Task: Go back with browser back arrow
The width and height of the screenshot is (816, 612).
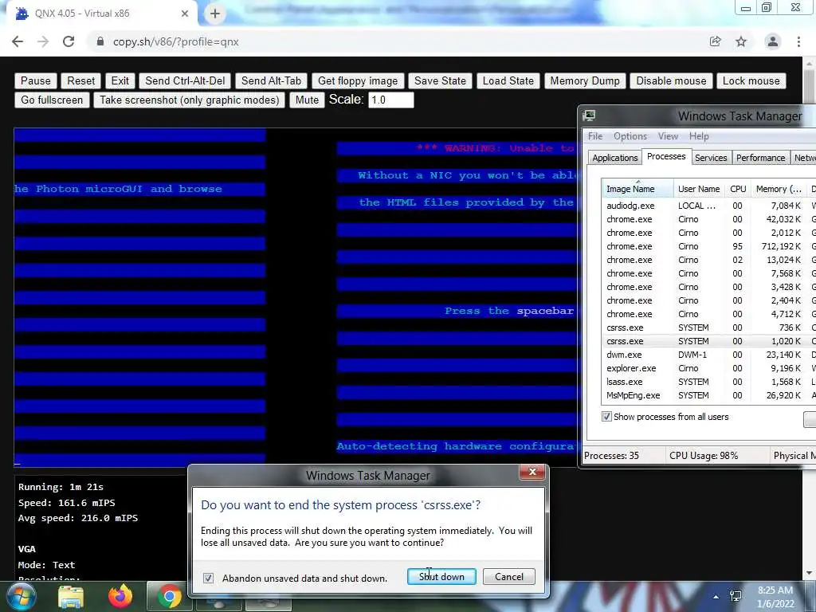Action: pos(18,41)
